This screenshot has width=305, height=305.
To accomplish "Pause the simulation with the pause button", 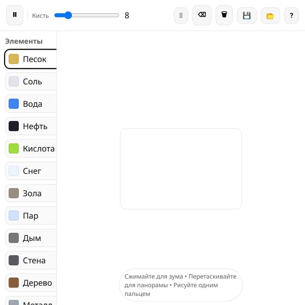I will click(x=15, y=15).
